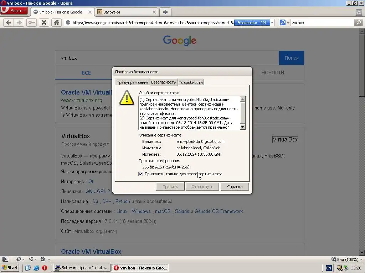
Task: Expand the search engine selector arrow
Action: tap(288, 23)
